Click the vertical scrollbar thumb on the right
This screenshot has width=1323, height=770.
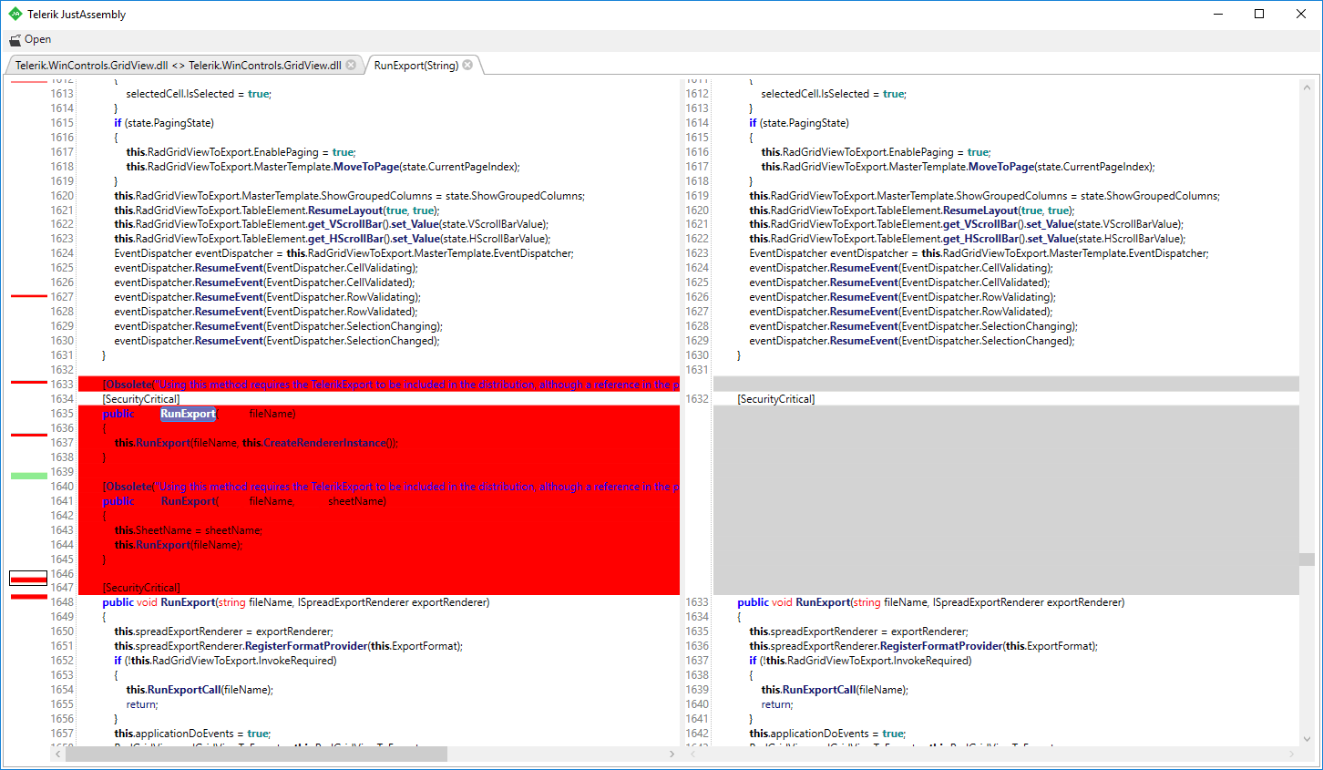coord(1308,559)
